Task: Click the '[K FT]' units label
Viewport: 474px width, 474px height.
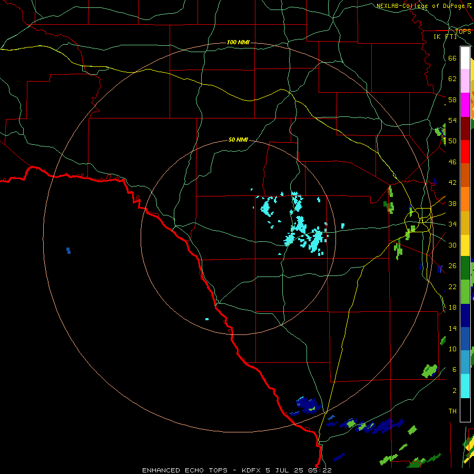Action: pos(445,36)
